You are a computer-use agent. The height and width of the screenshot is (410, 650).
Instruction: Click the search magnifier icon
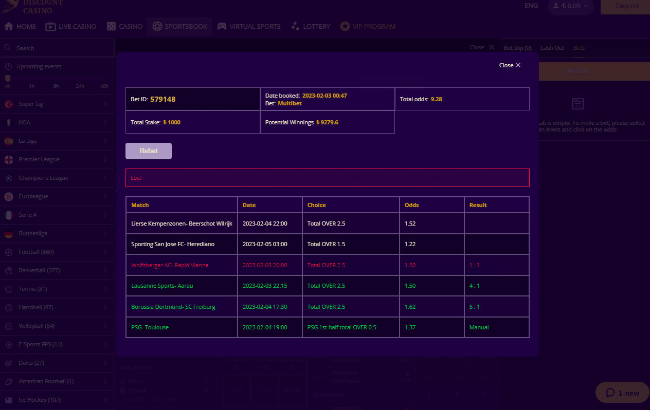click(x=8, y=48)
